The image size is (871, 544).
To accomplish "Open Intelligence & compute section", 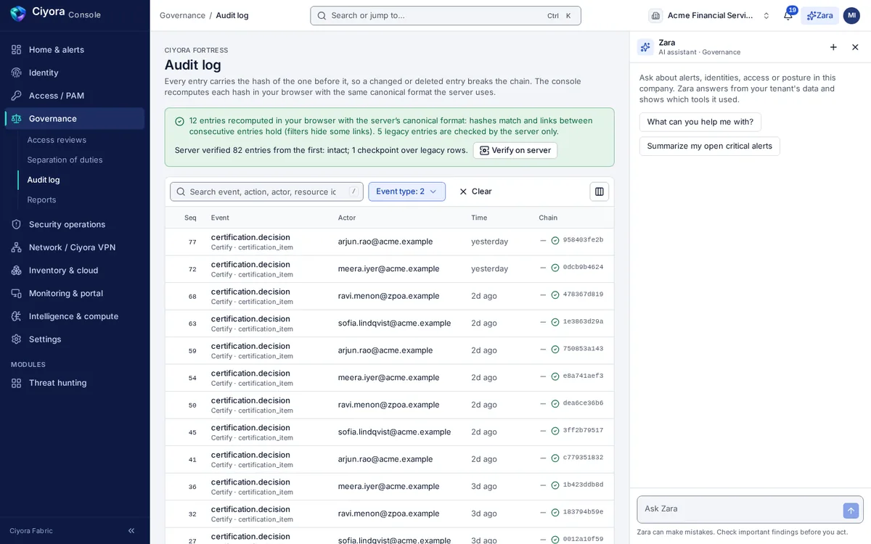I will (75, 316).
